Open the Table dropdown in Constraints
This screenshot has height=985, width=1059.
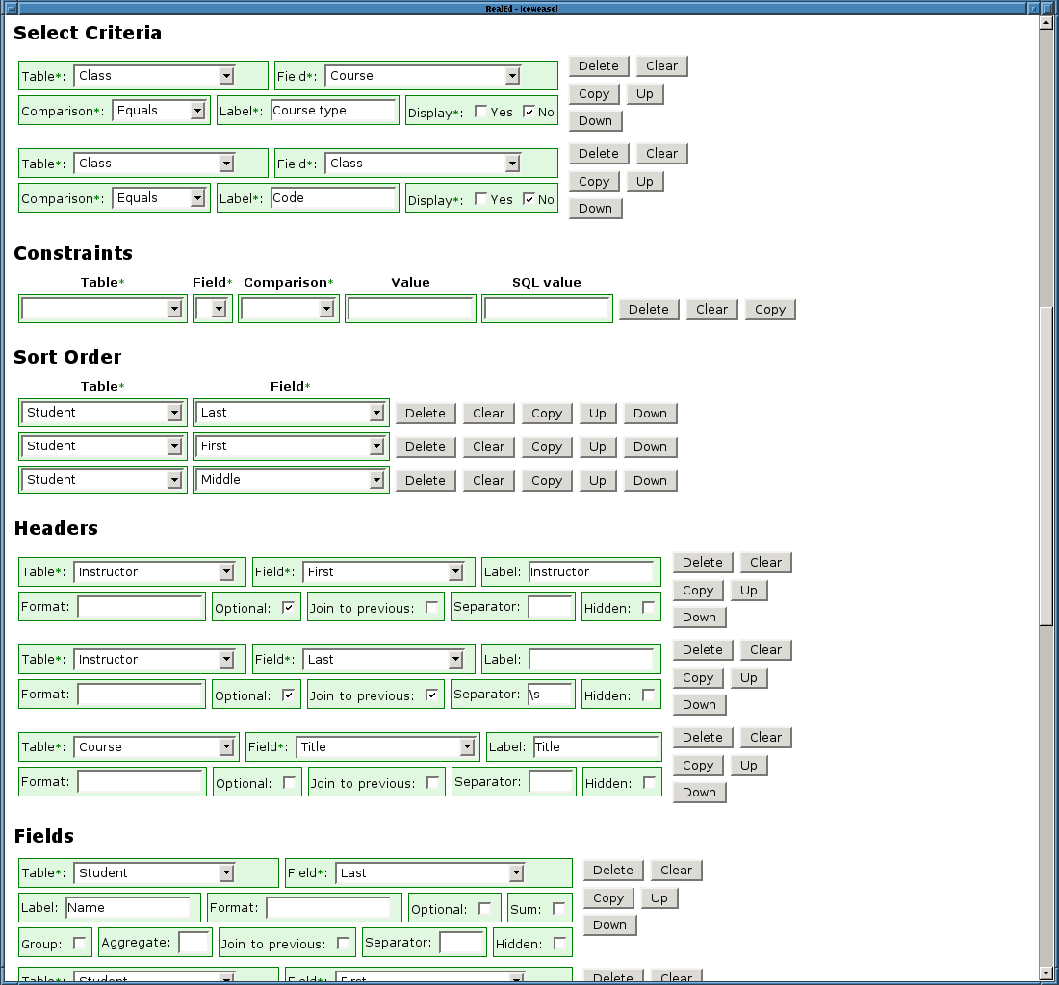pyautogui.click(x=103, y=309)
